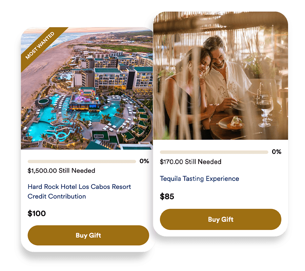Viewport: 305px width, 271px height.
Task: Click the 0% label on tequila card
Action: click(277, 152)
